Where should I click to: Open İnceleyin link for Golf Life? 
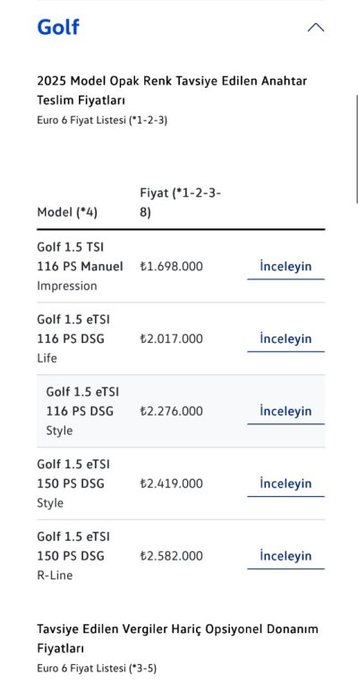point(286,339)
